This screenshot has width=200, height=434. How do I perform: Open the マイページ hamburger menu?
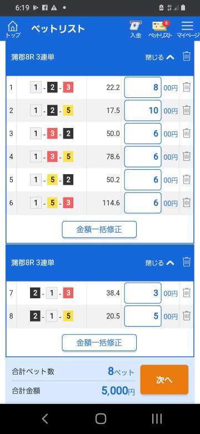(x=188, y=29)
